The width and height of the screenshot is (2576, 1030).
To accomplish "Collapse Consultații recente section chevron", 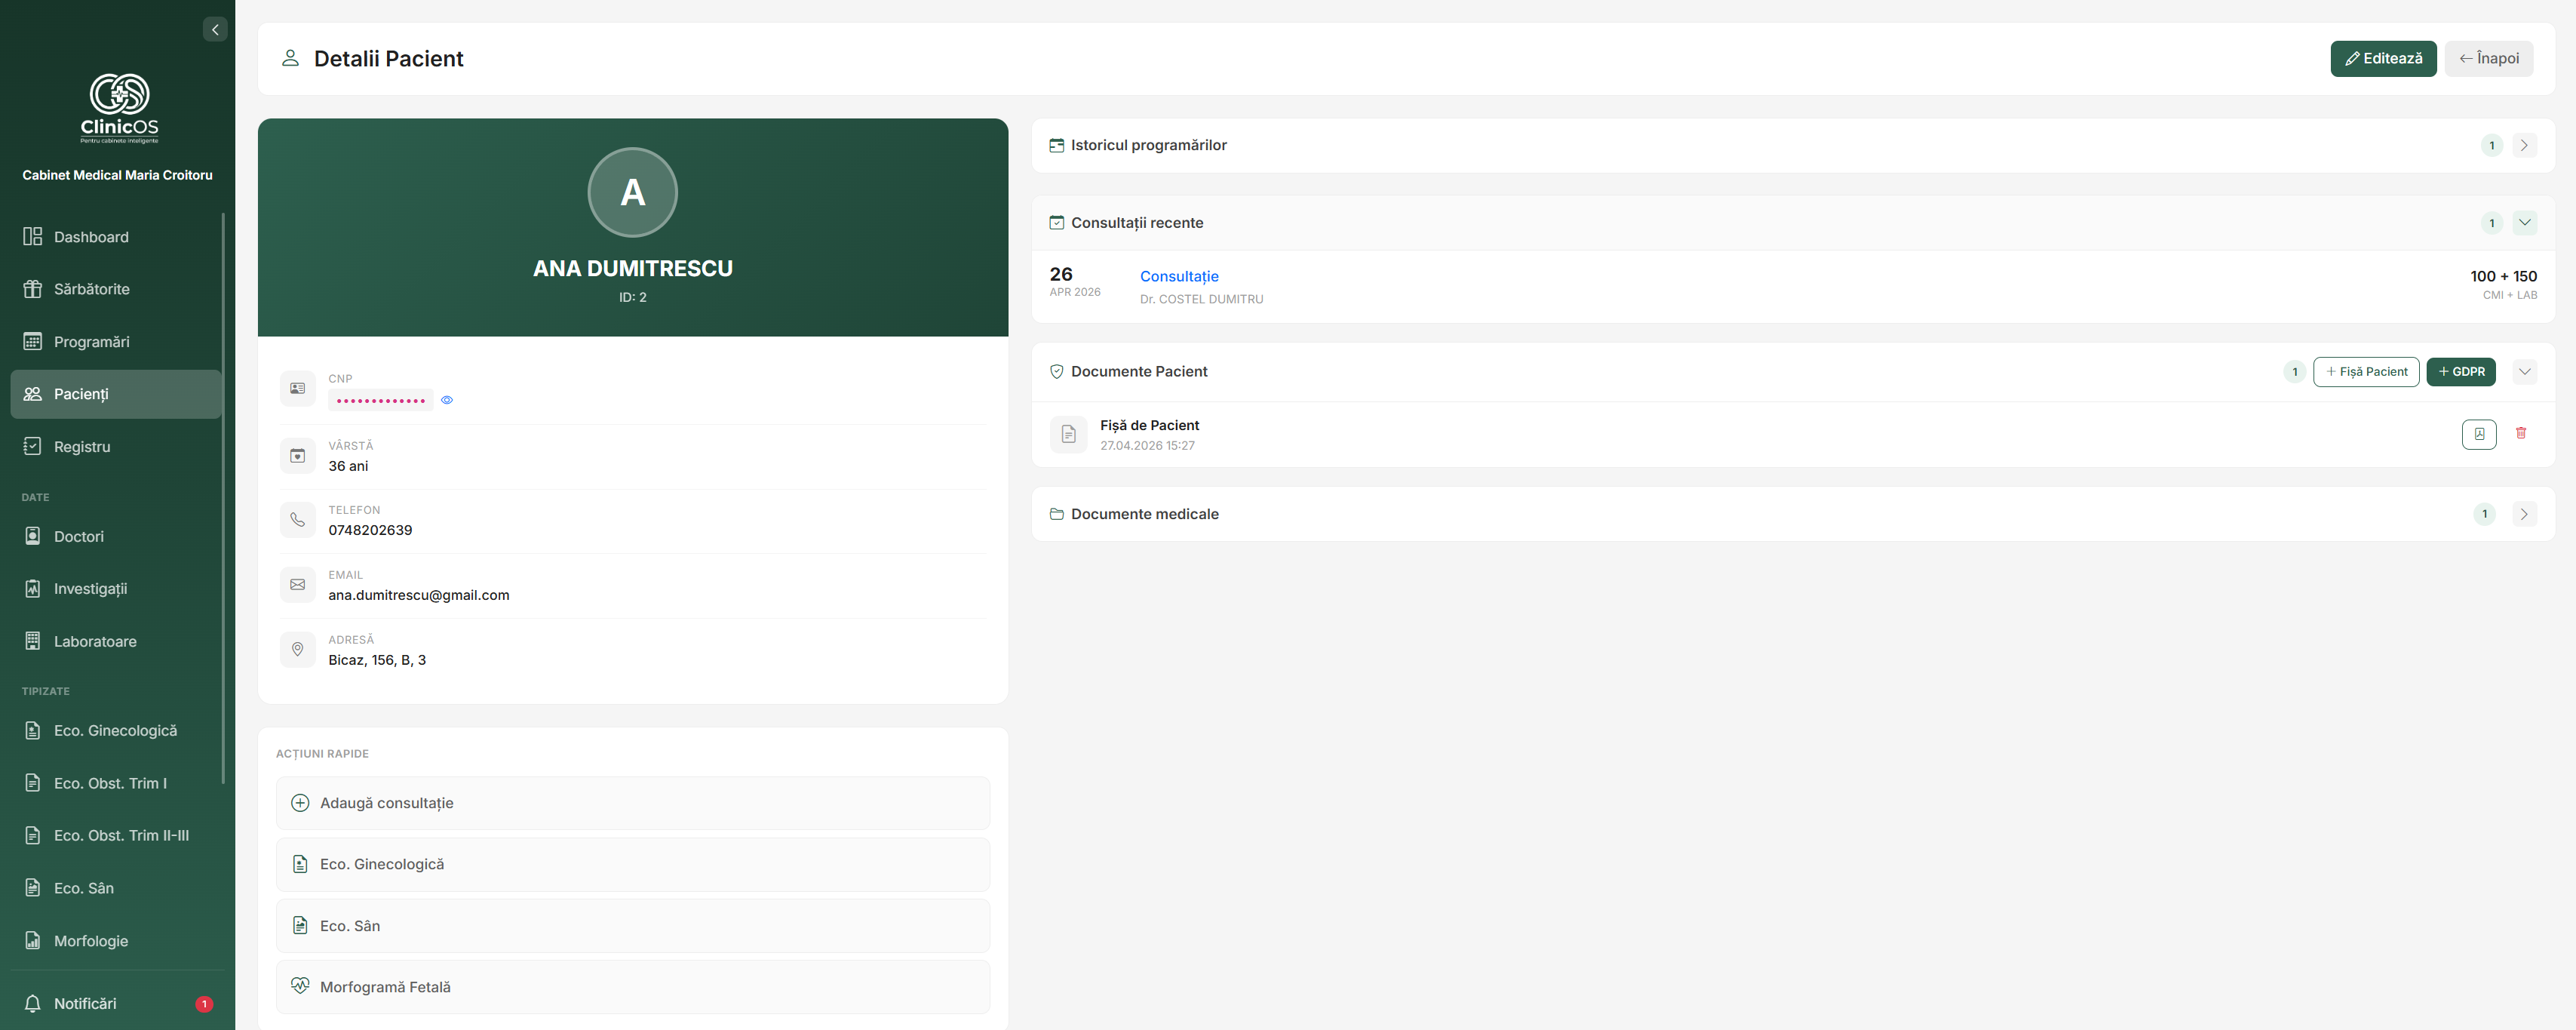I will tap(2524, 223).
